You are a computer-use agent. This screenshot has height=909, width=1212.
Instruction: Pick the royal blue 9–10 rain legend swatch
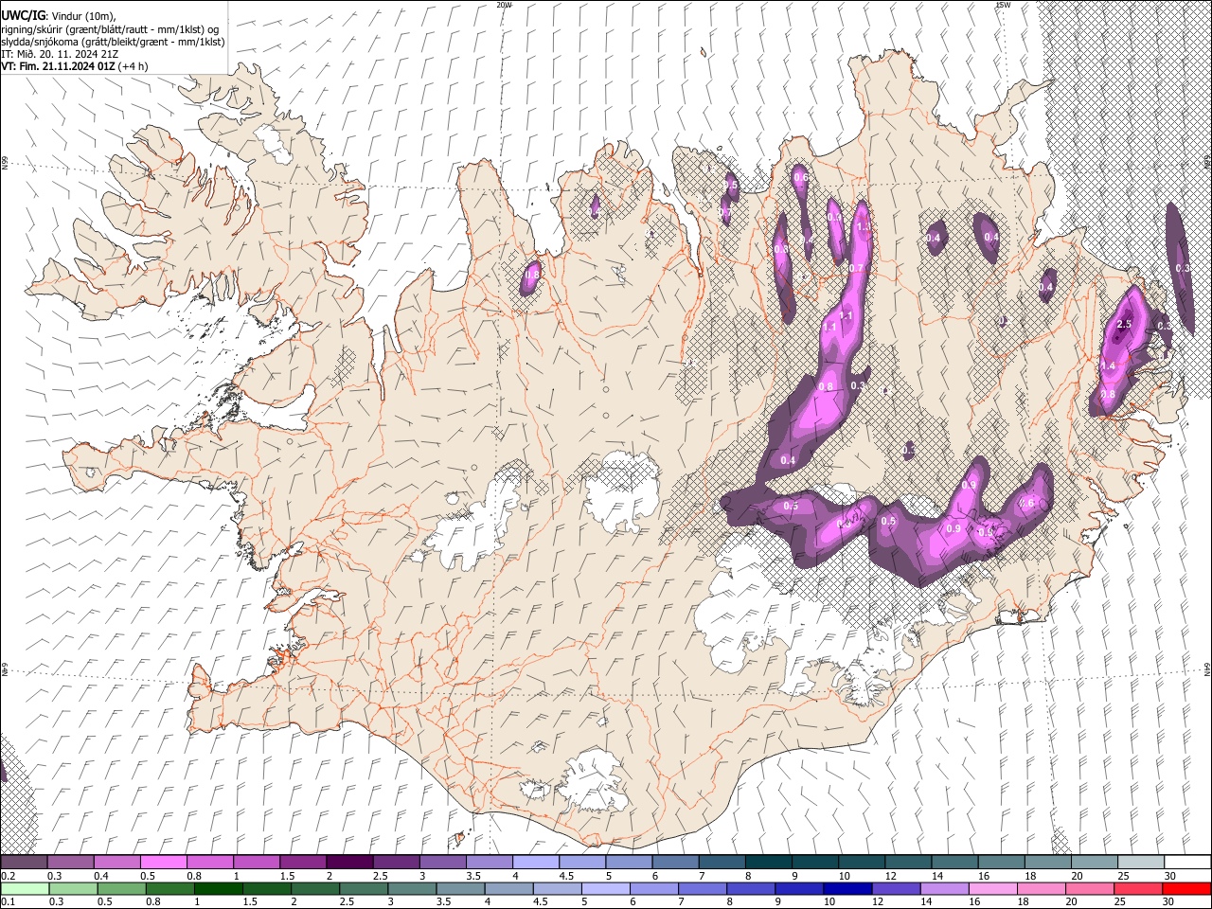800,888
